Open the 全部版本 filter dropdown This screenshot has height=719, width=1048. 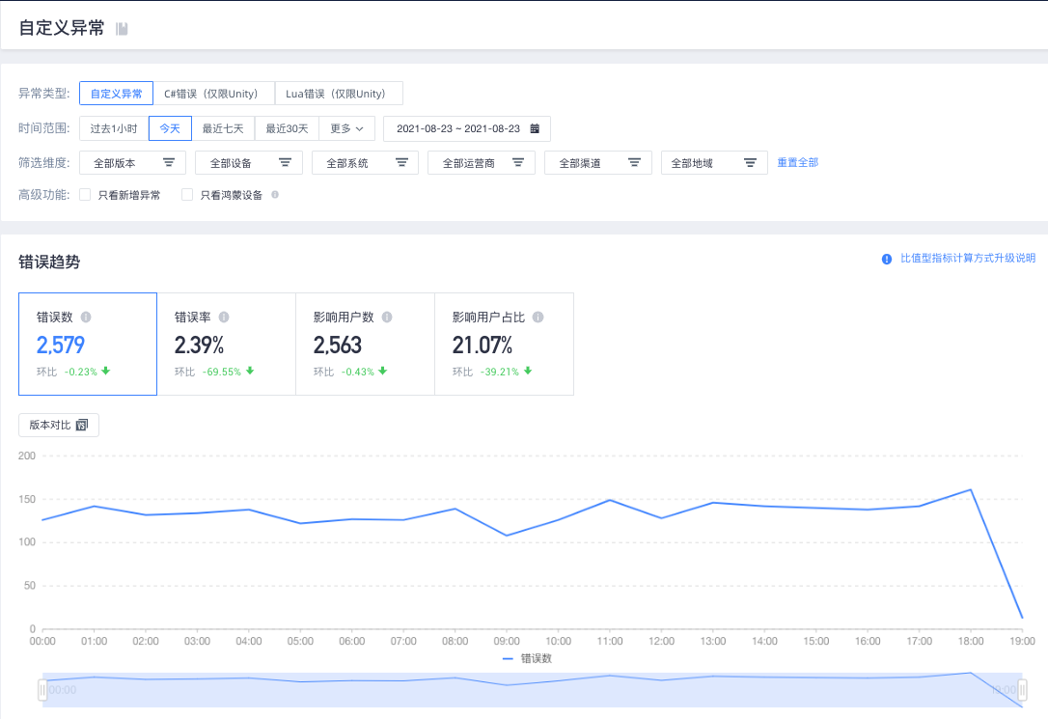click(132, 162)
